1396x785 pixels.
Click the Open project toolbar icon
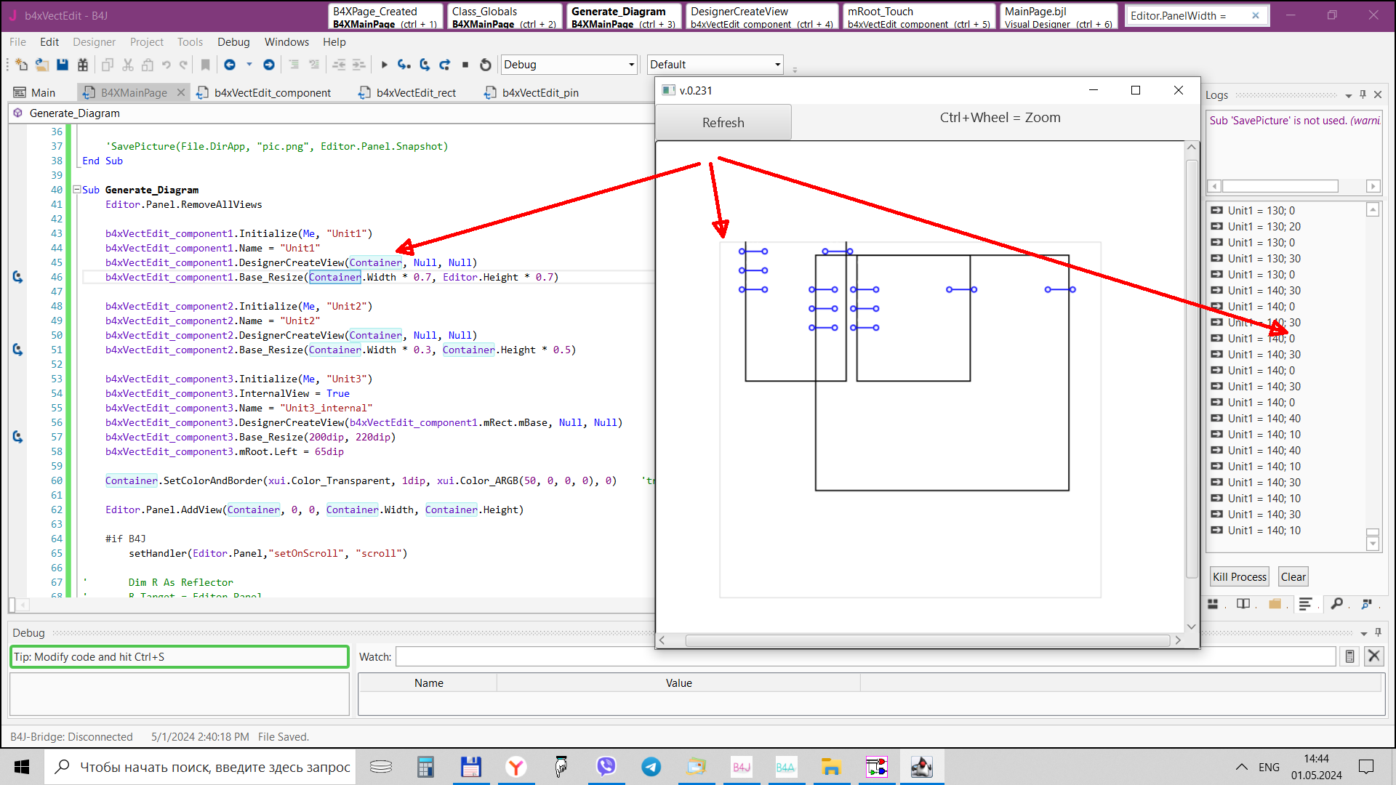point(41,65)
